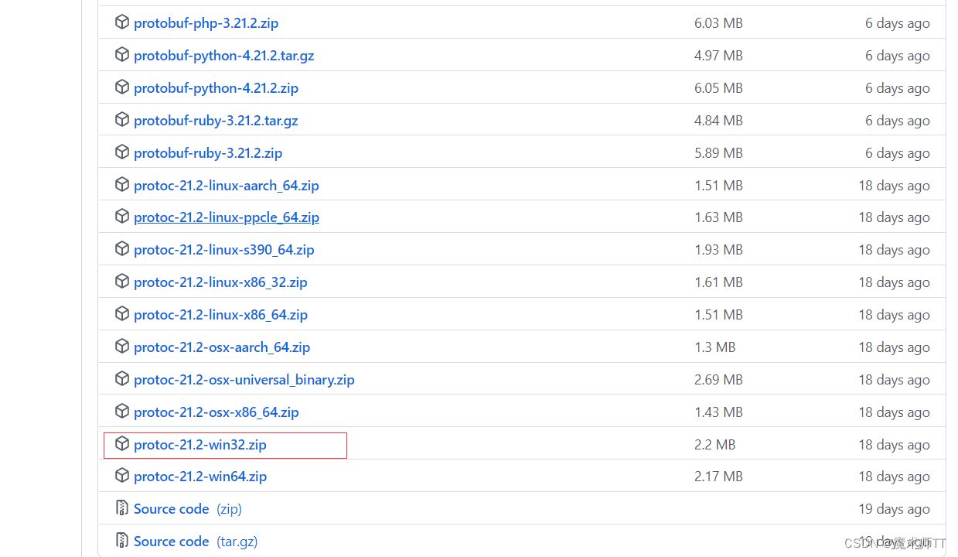Click the 1.63 MB size value
The width and height of the screenshot is (958, 557).
point(718,217)
